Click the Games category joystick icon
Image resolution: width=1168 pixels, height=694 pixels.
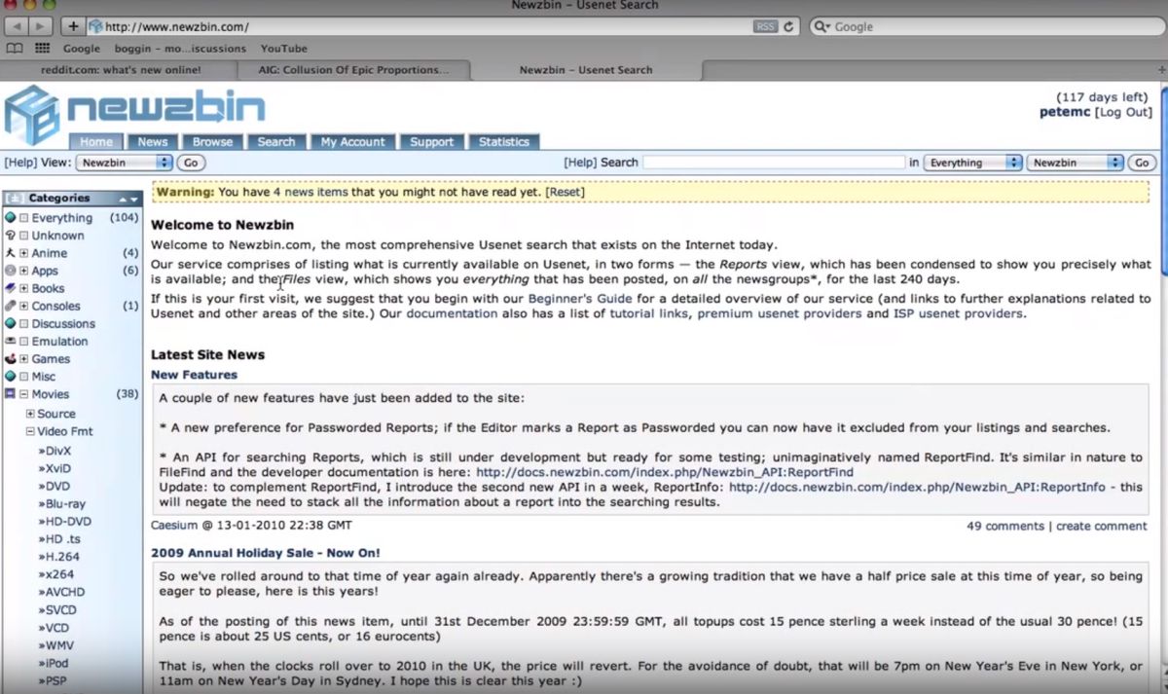point(10,358)
